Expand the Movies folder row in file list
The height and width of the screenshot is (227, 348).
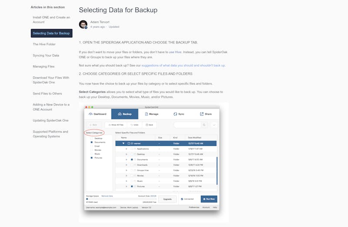[127, 176]
